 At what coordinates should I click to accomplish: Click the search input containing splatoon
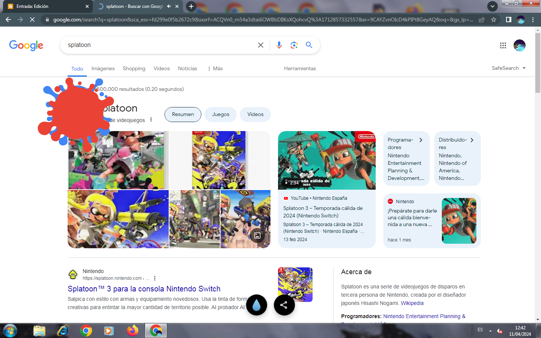160,45
